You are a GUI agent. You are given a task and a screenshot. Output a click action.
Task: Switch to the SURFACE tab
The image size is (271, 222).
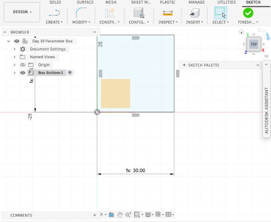point(85,2)
